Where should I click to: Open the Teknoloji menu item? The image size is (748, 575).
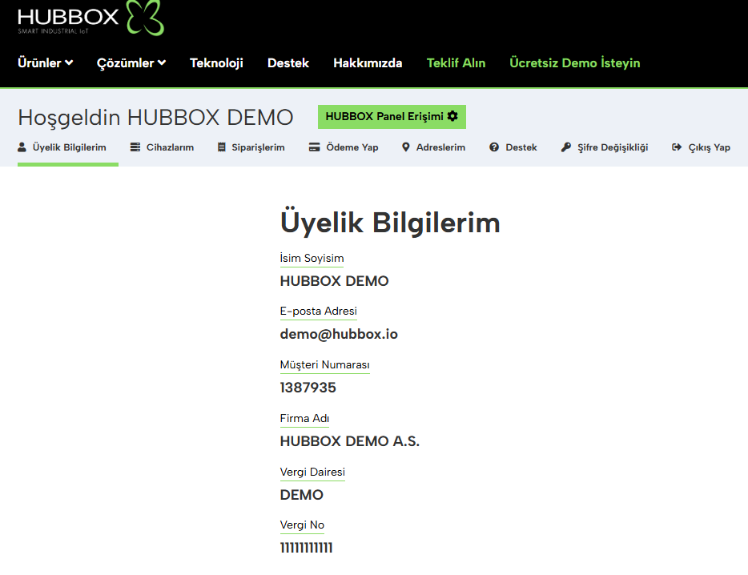(216, 63)
